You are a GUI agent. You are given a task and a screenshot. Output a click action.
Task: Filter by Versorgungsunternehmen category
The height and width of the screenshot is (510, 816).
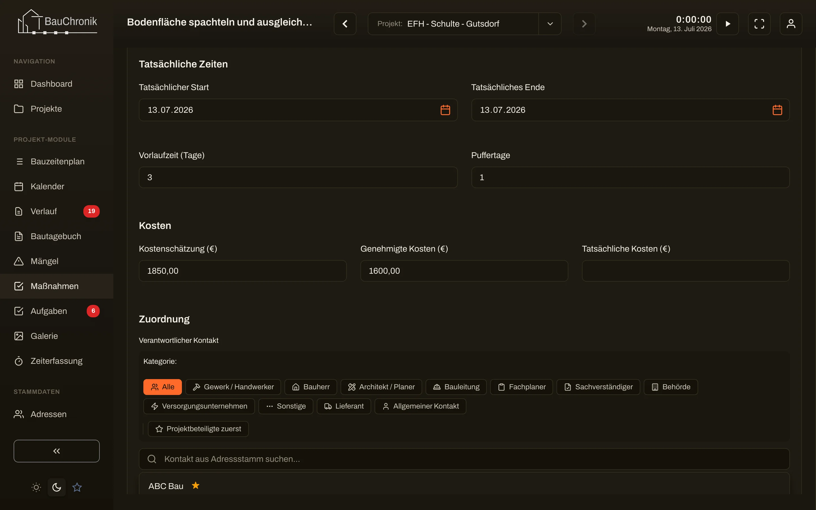(199, 406)
